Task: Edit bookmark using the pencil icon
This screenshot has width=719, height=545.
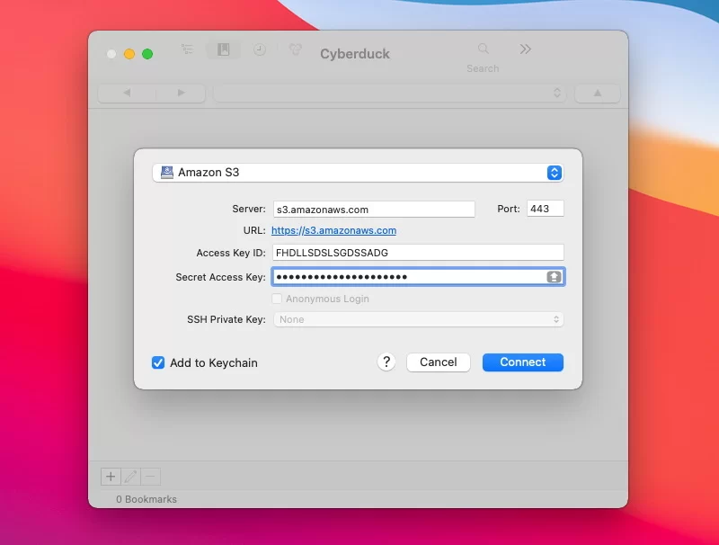Action: point(130,477)
